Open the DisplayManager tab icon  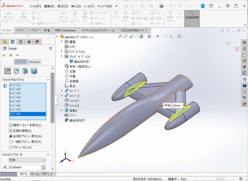37,42
